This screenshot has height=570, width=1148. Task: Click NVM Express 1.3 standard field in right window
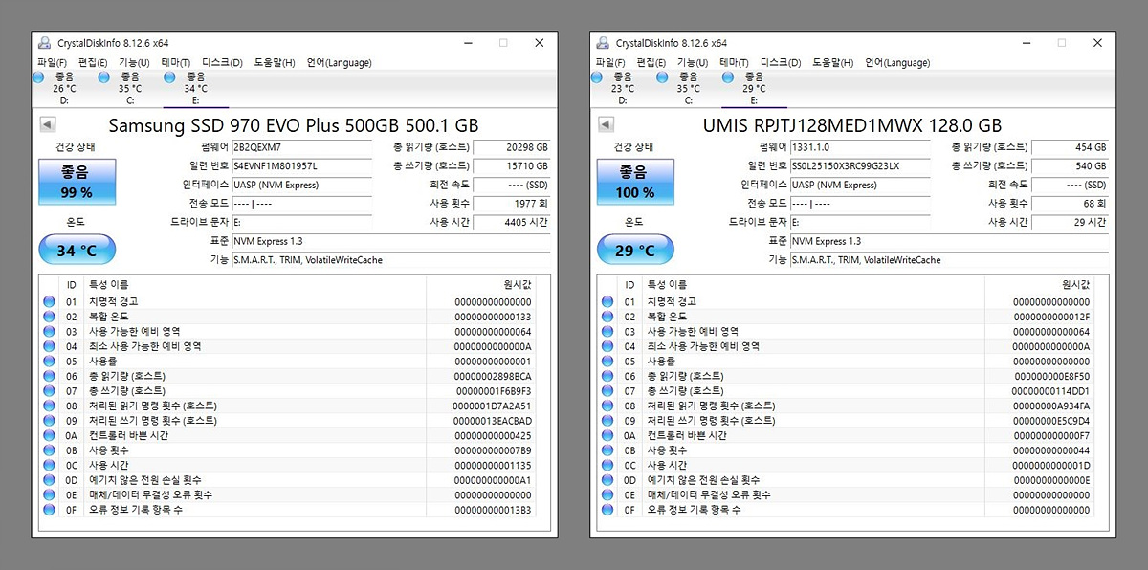[x=950, y=241]
